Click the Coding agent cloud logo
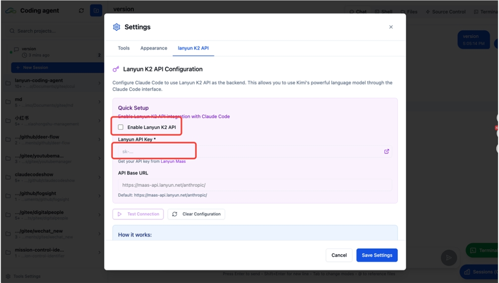 click(x=11, y=10)
